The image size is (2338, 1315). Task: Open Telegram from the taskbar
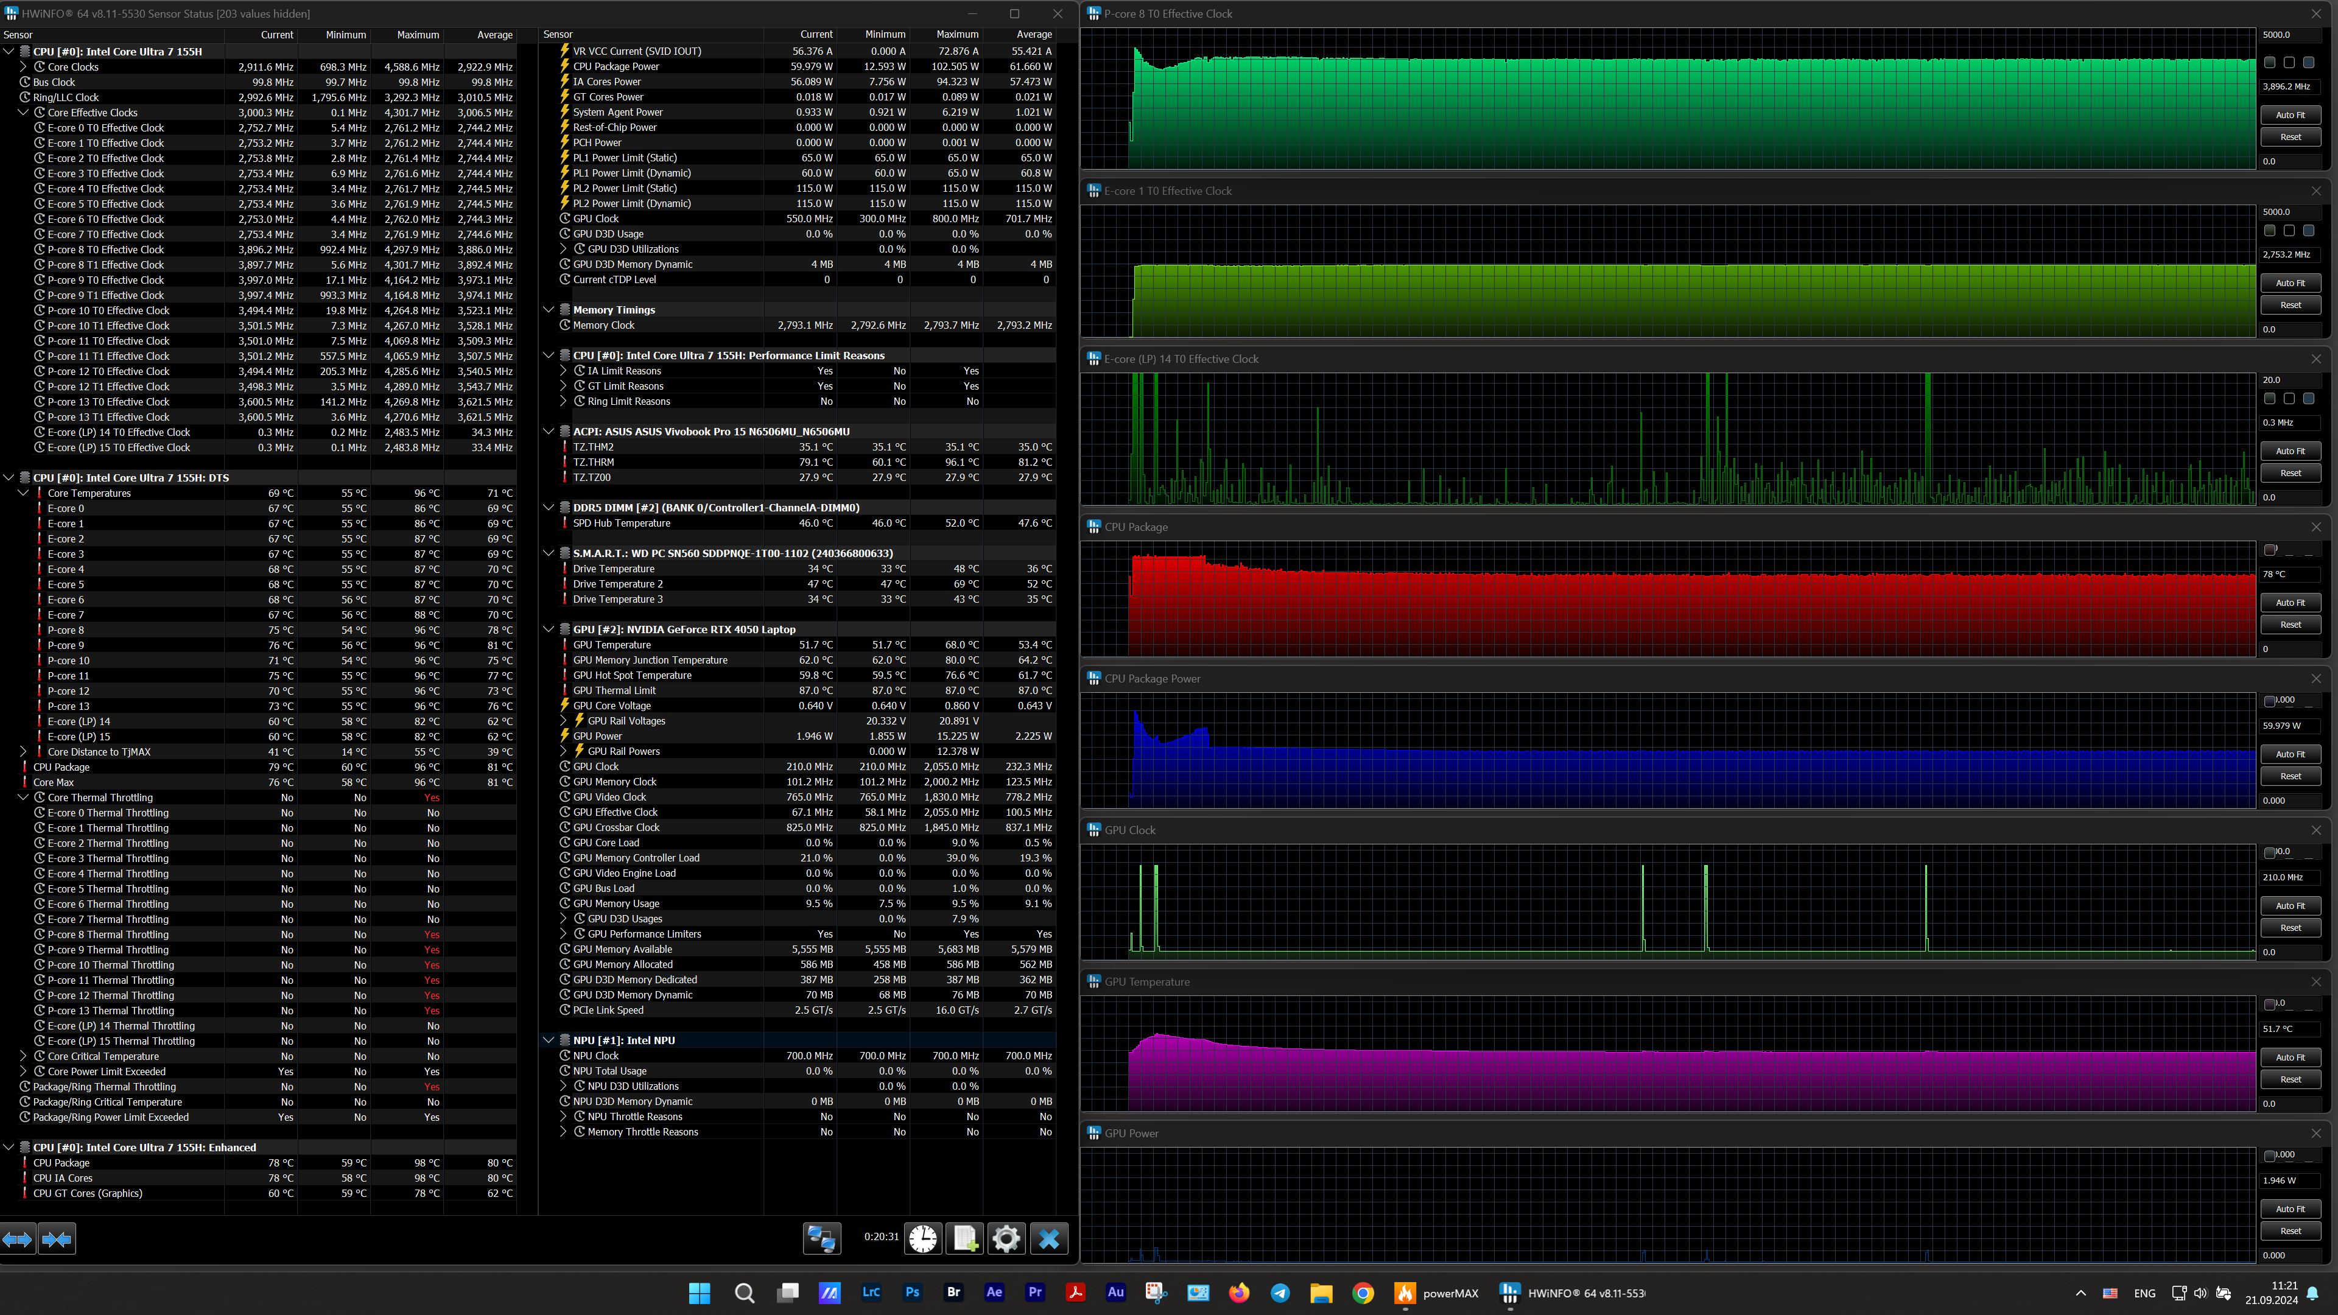click(1280, 1293)
